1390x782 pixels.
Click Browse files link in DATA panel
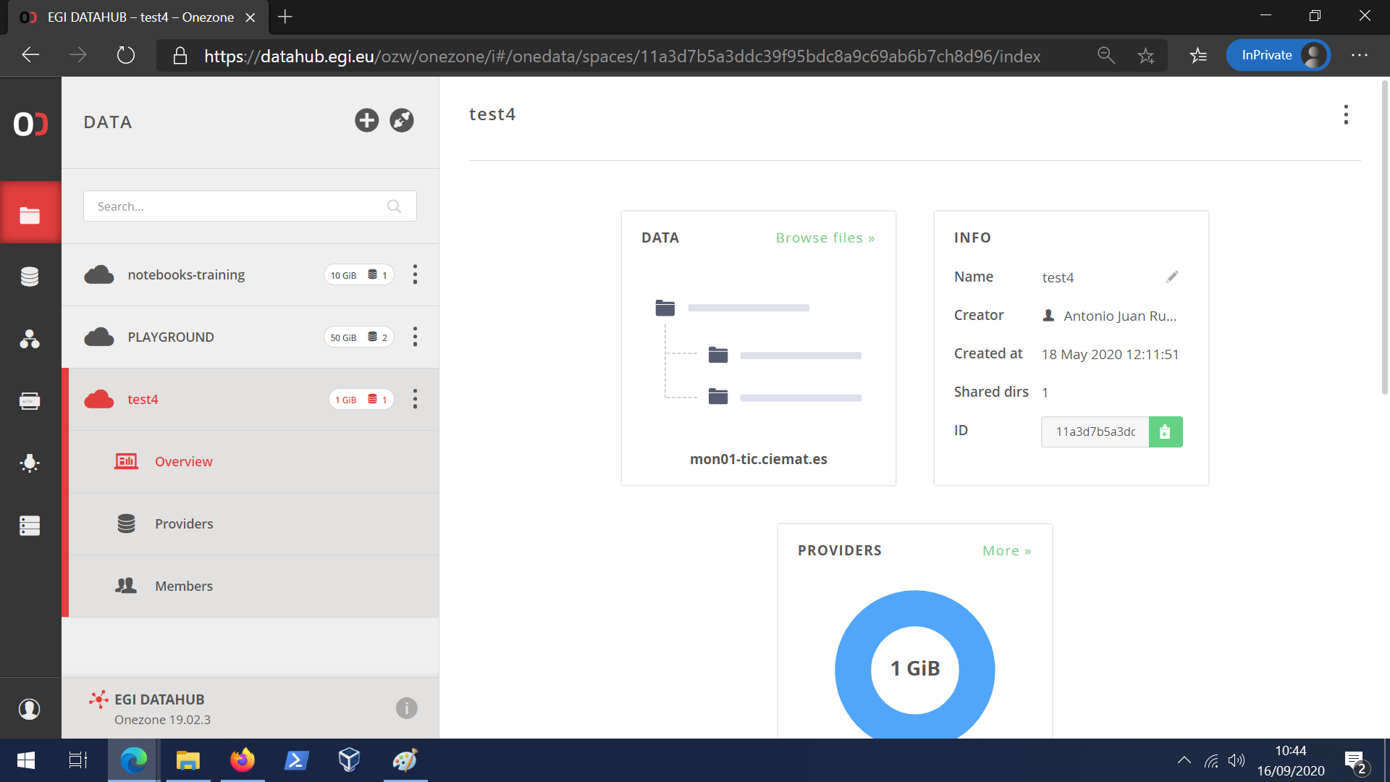click(826, 237)
